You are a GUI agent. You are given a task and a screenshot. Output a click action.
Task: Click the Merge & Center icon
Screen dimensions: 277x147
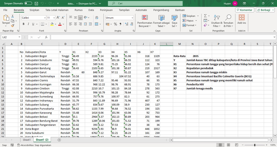[x=96, y=24]
